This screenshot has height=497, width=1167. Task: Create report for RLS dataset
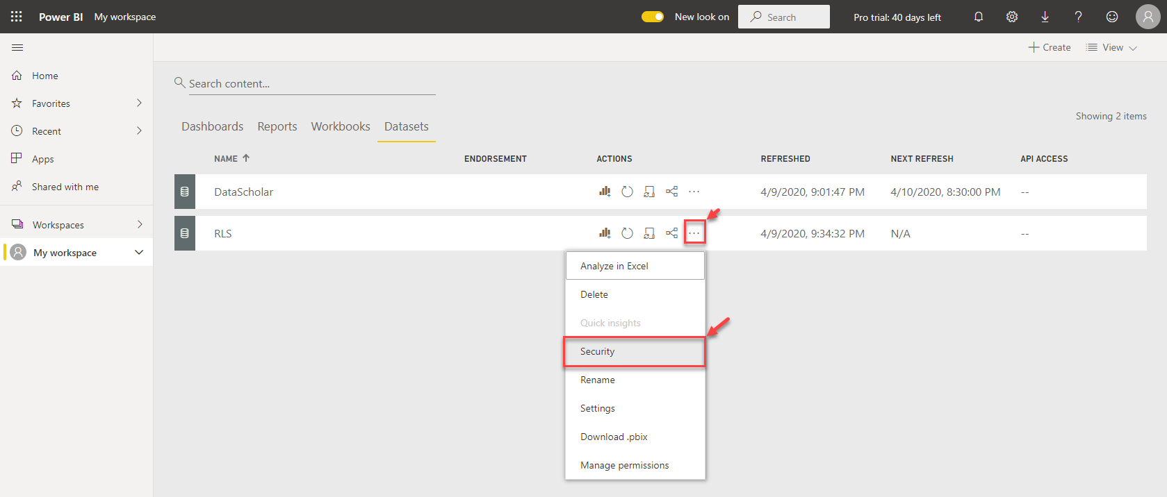point(605,233)
